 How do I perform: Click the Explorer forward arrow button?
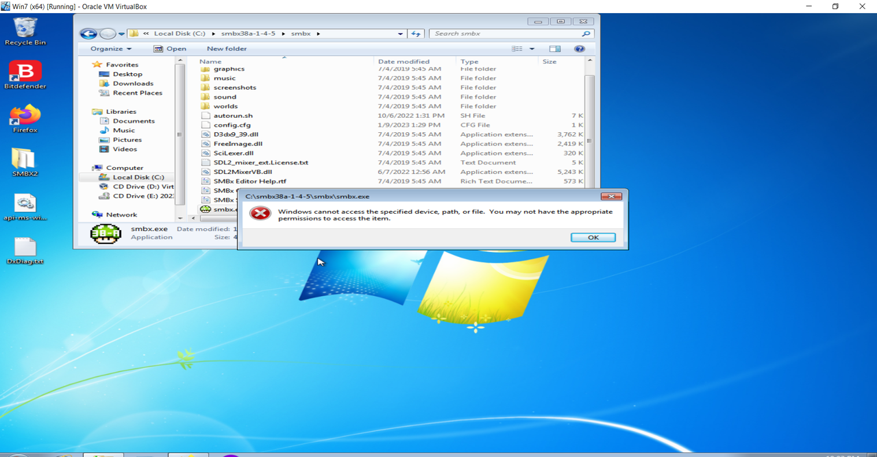tap(108, 34)
